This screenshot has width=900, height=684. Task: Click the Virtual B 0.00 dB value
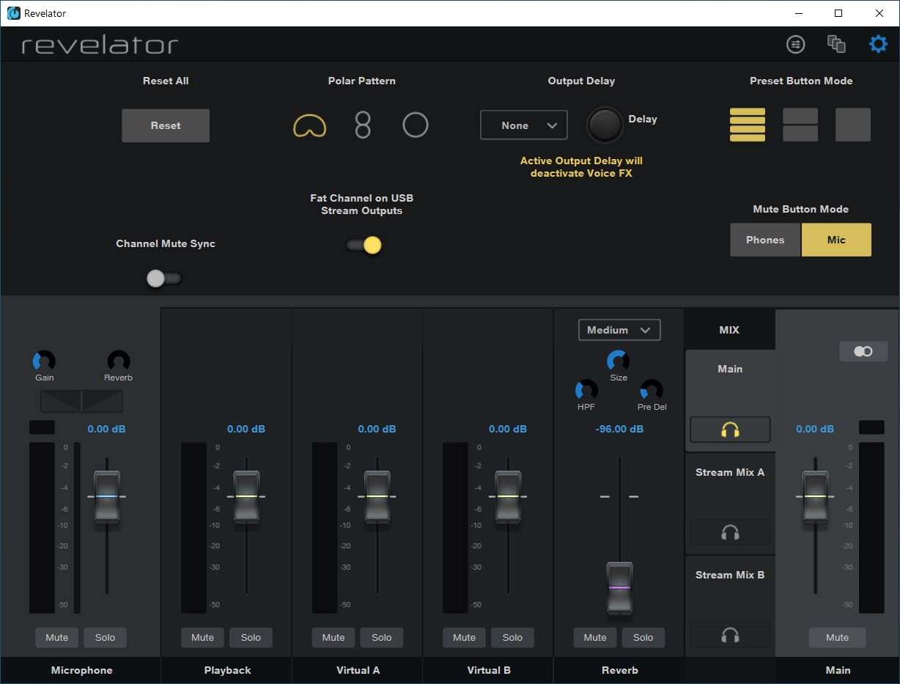(x=508, y=429)
